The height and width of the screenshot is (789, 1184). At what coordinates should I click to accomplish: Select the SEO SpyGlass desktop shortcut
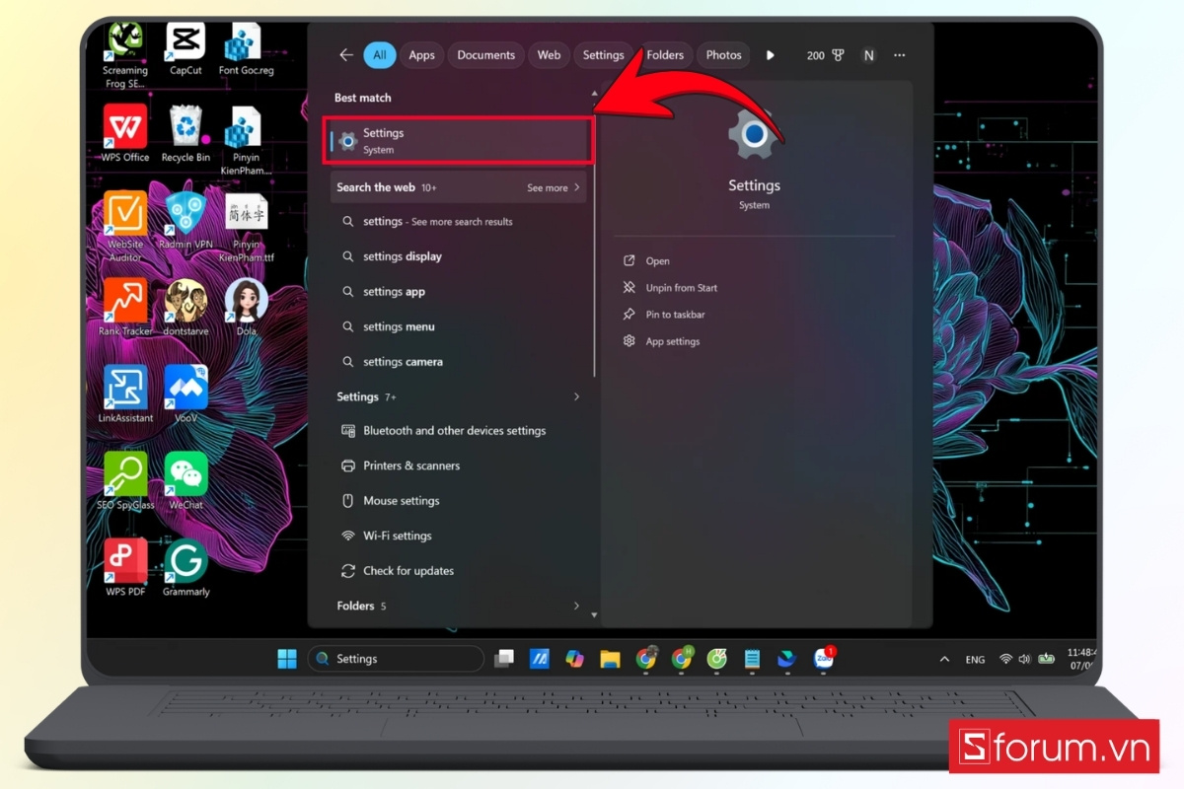point(125,481)
